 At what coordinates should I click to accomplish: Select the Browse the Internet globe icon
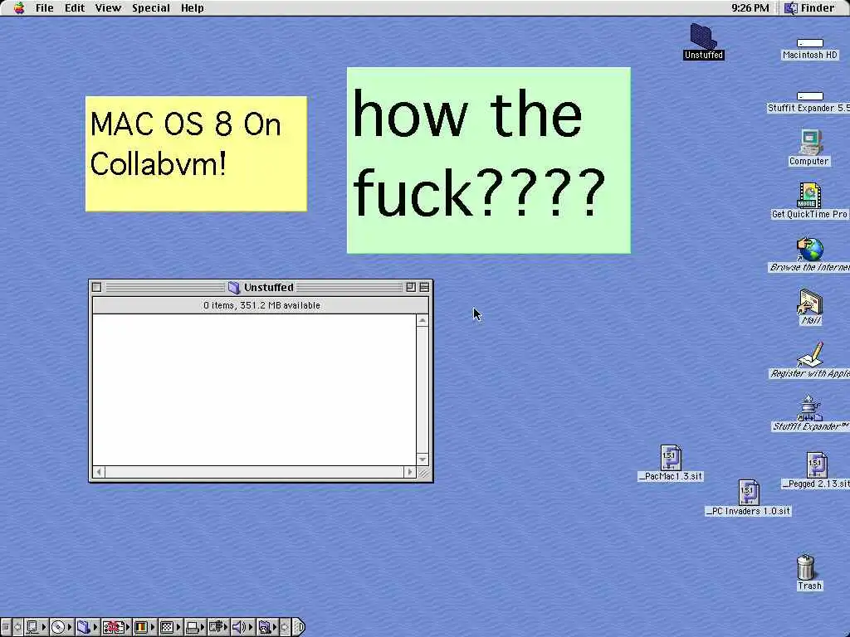(810, 249)
